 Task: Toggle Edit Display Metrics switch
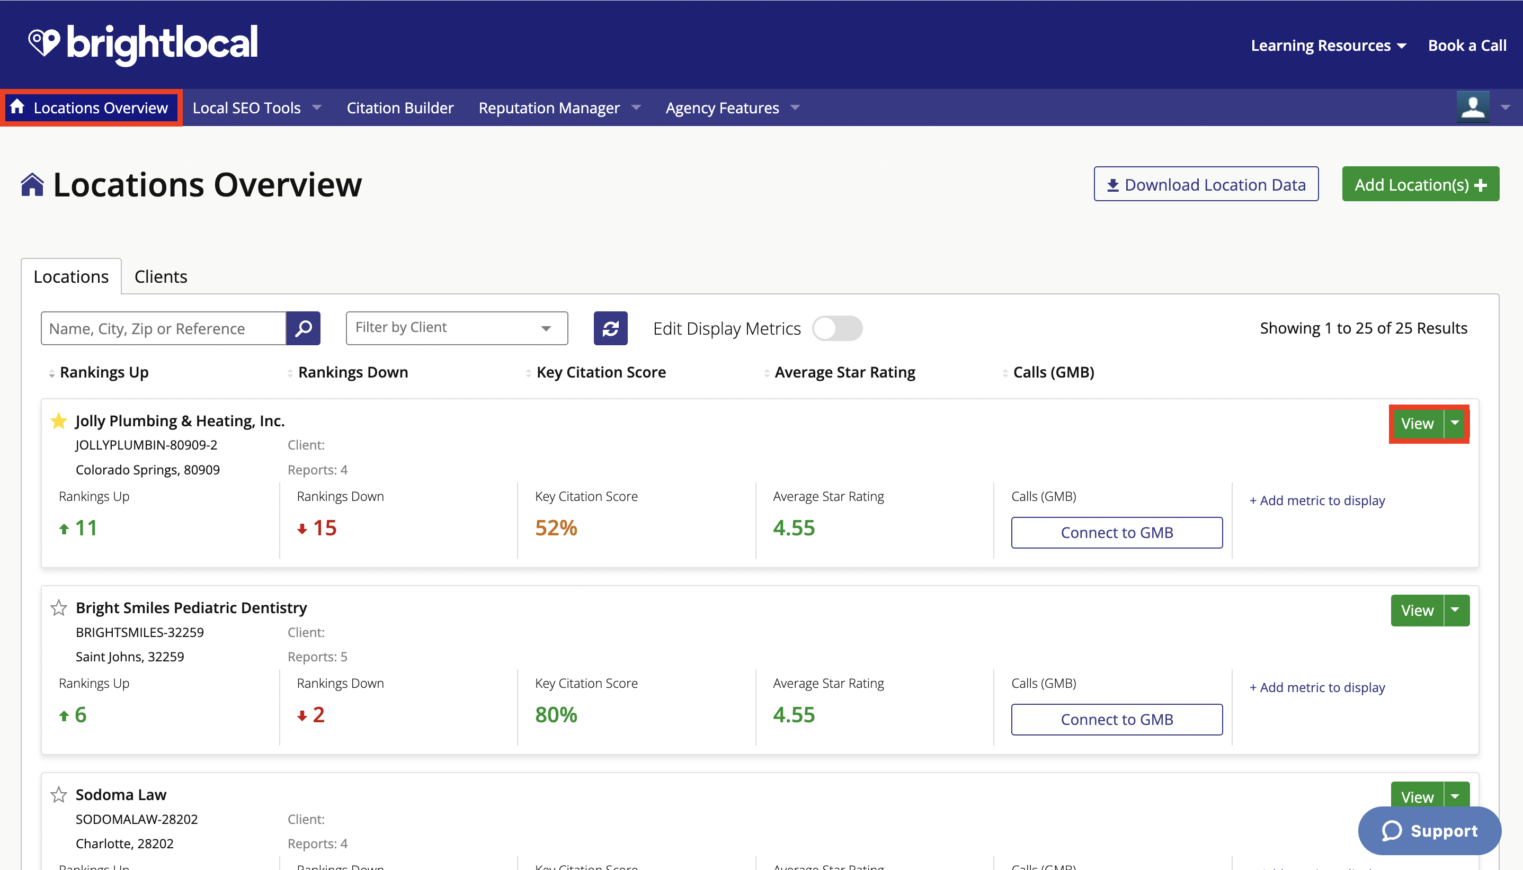(x=837, y=328)
